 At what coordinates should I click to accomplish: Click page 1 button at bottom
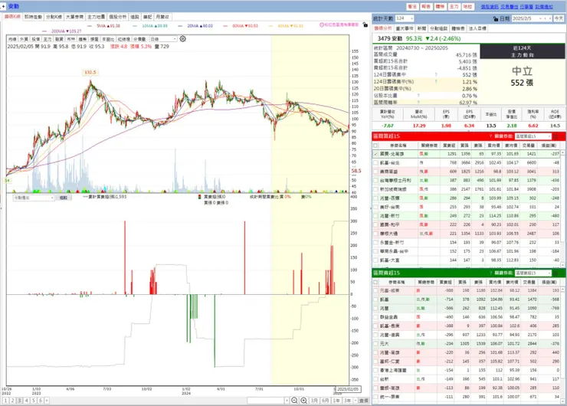5,401
